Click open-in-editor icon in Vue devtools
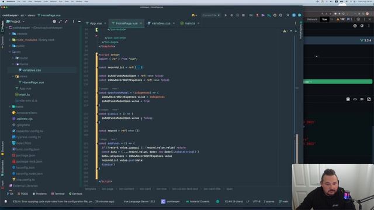 [369, 99]
